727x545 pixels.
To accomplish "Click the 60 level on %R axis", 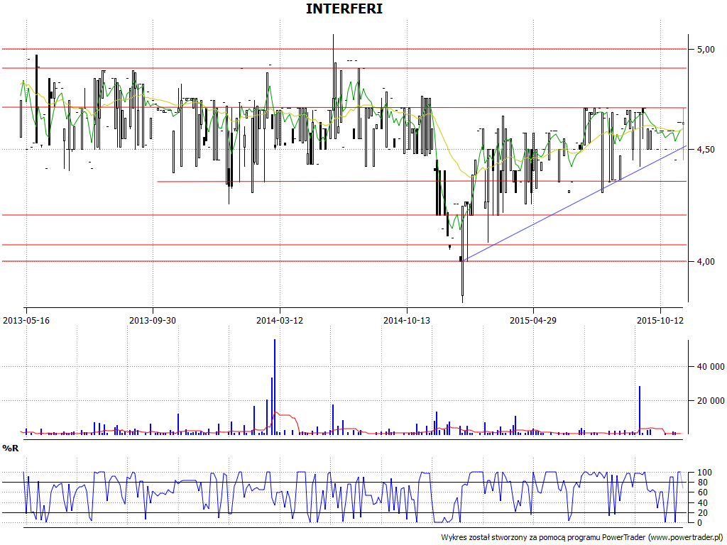I will 702,492.
